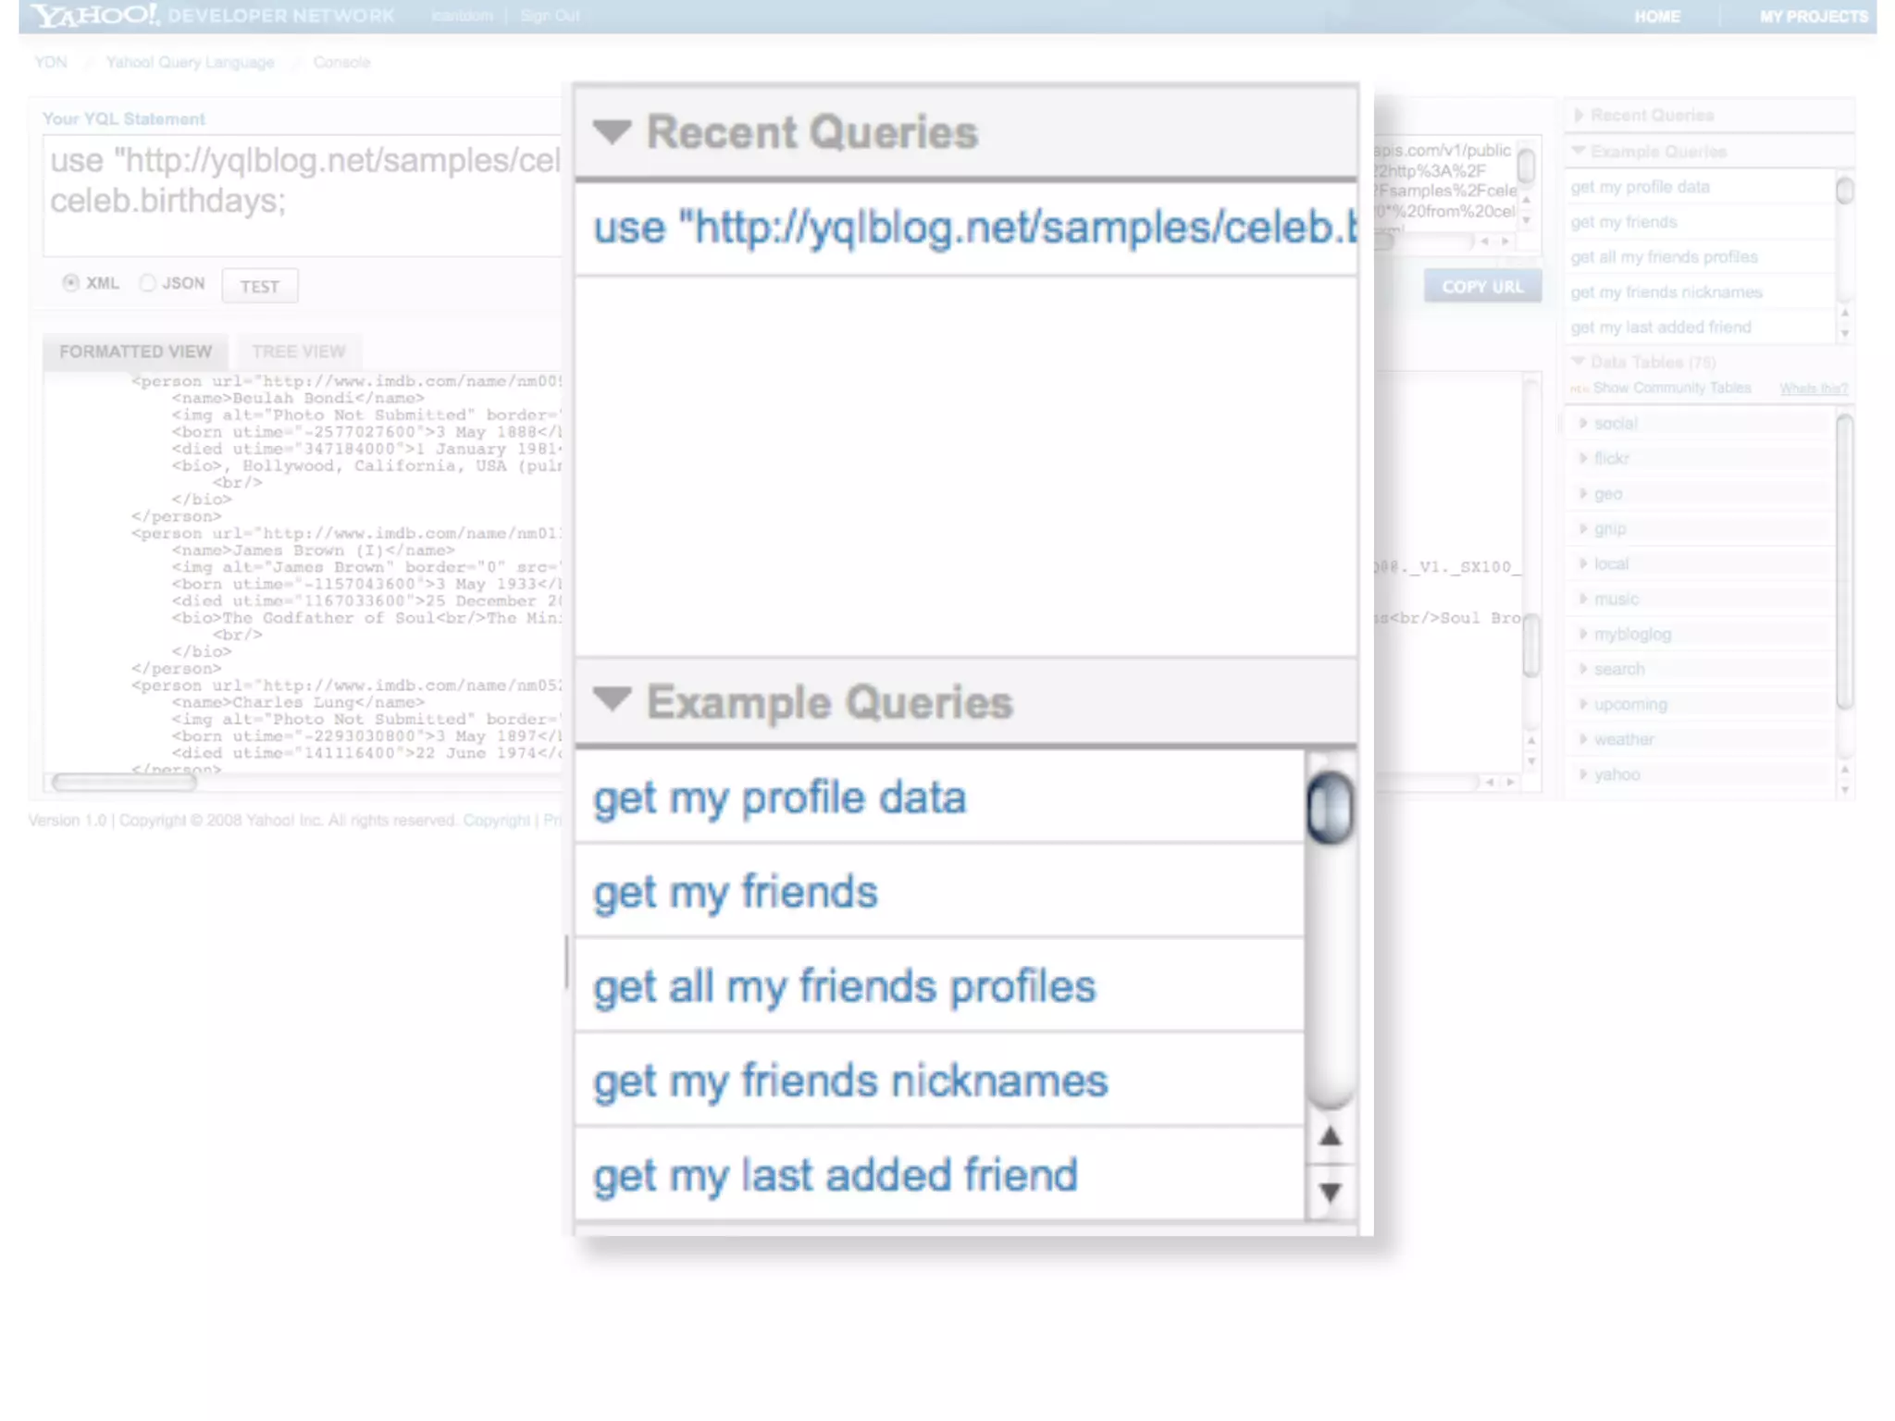Click into the YQL statement text box
The image size is (1895, 1421).
pyautogui.click(x=302, y=195)
